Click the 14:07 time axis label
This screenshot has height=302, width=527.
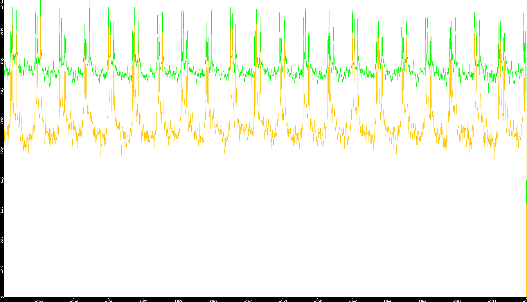pyautogui.click(x=248, y=300)
